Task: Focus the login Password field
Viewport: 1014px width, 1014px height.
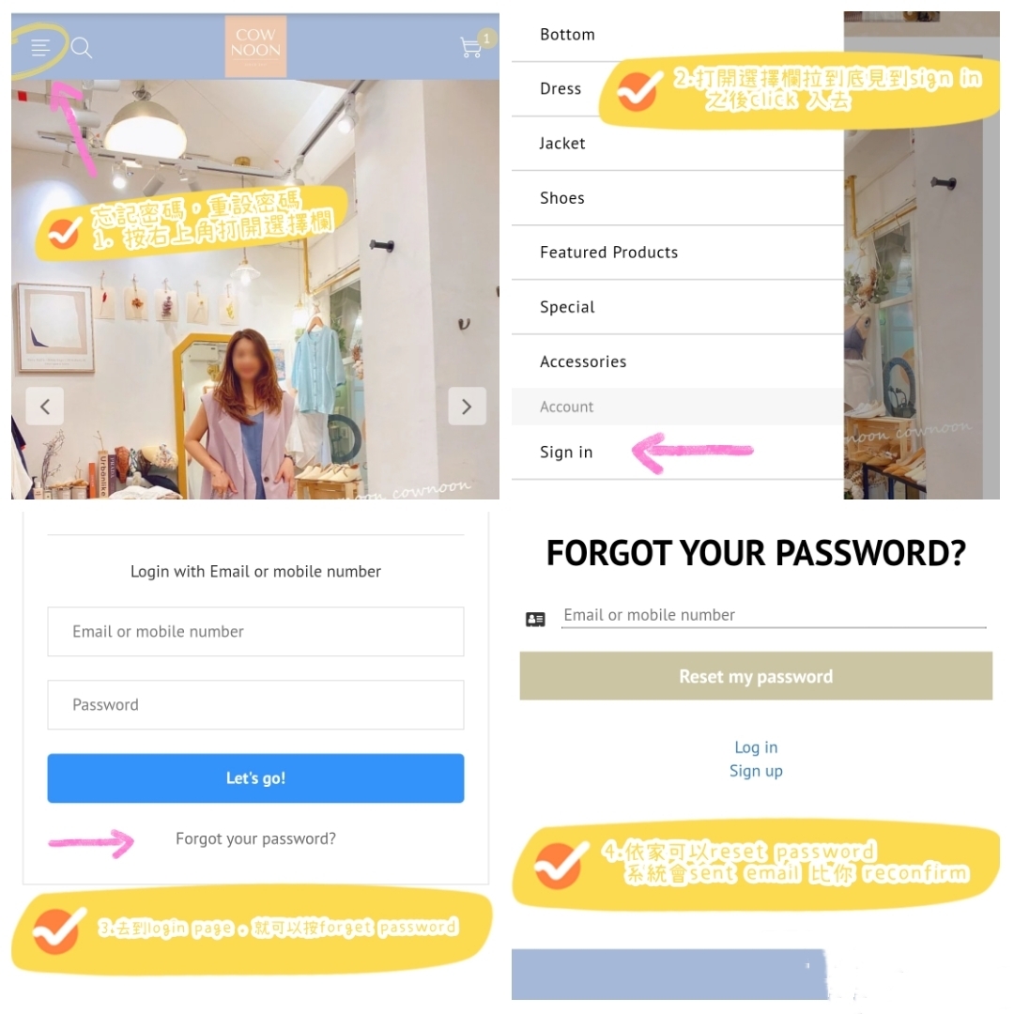Action: (x=255, y=705)
